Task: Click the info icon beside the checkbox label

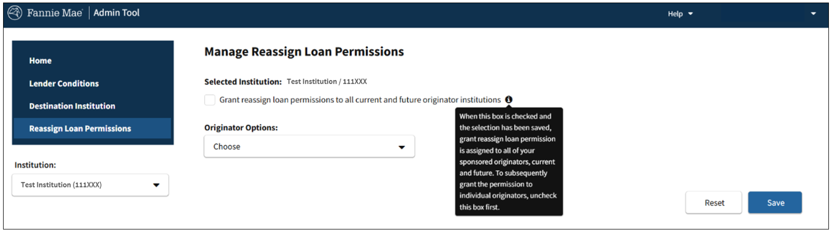Action: [508, 100]
